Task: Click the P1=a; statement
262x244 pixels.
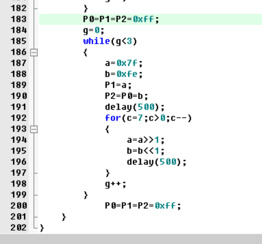Action: [118, 85]
